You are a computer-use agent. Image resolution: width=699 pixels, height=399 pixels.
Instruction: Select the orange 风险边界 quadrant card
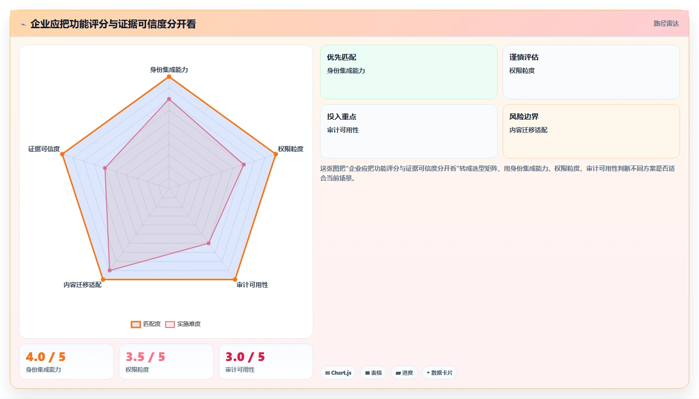coord(591,131)
